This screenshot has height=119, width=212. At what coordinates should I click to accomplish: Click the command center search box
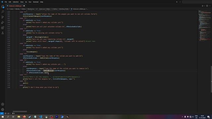click(x=197, y=2)
